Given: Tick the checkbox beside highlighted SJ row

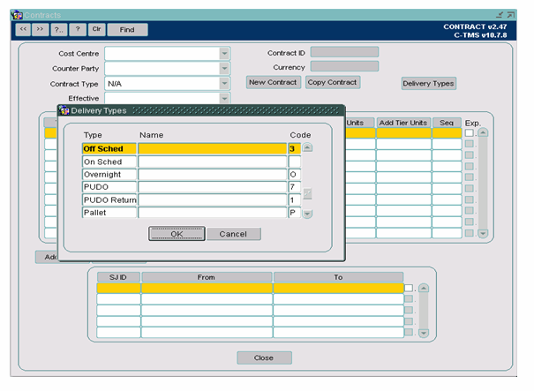Looking at the screenshot, I should [409, 288].
